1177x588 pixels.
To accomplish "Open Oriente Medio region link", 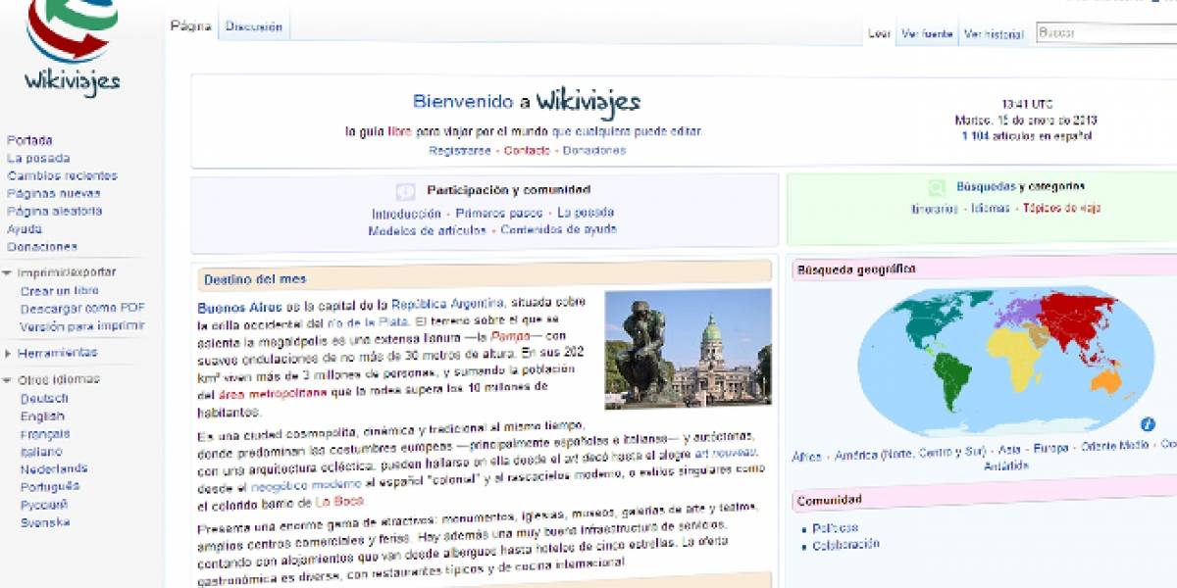I will click(1114, 447).
